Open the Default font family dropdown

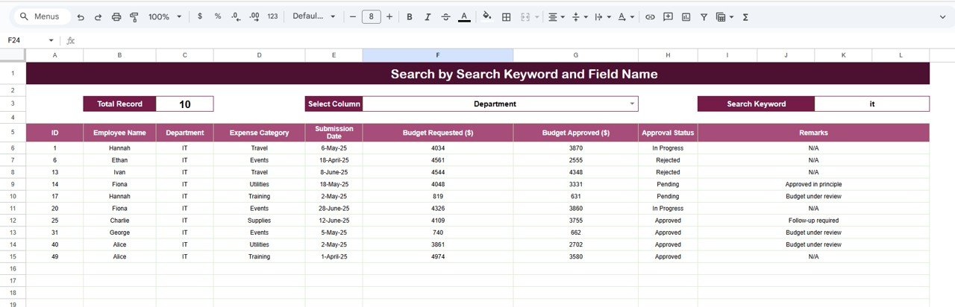[313, 16]
